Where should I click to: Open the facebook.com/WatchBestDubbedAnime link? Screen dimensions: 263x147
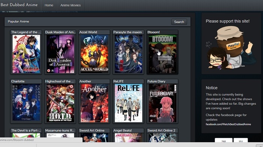[228, 124]
